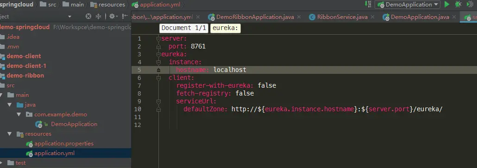Select application.properties in the tree
The width and height of the screenshot is (477, 168).
coord(64,144)
